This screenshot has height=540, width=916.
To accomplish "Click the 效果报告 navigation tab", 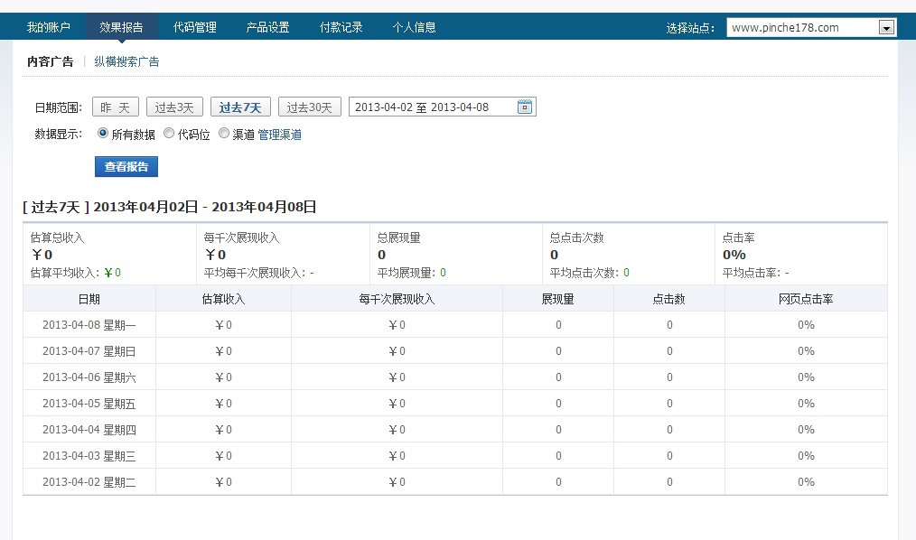I will [122, 27].
